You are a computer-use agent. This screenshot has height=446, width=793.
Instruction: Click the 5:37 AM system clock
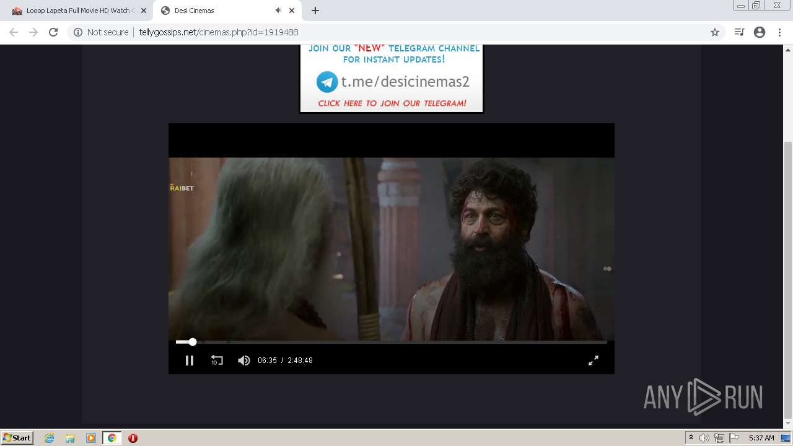tap(761, 438)
